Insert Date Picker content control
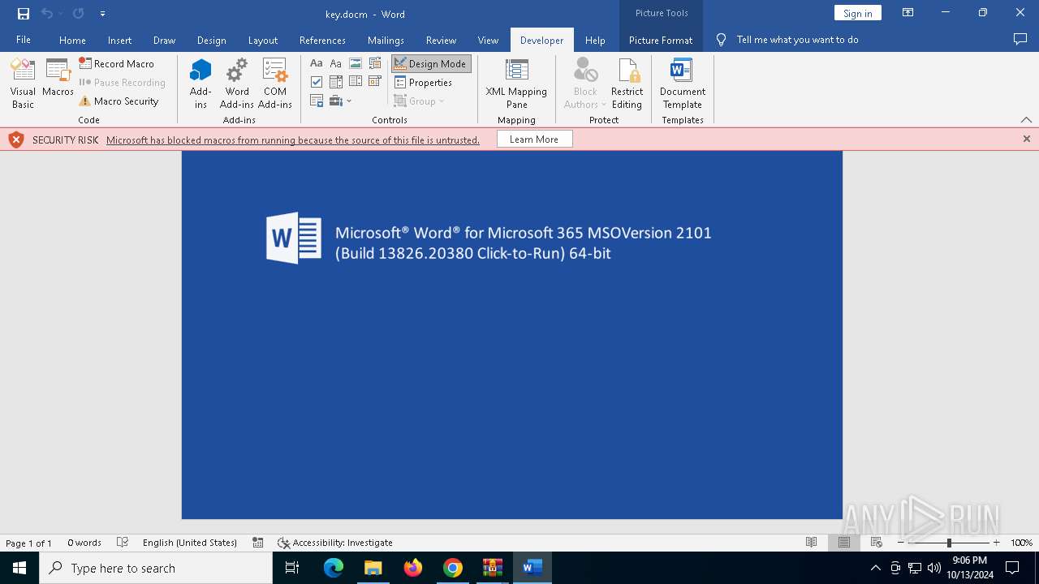Screen dimensions: 1039x584 point(375,82)
